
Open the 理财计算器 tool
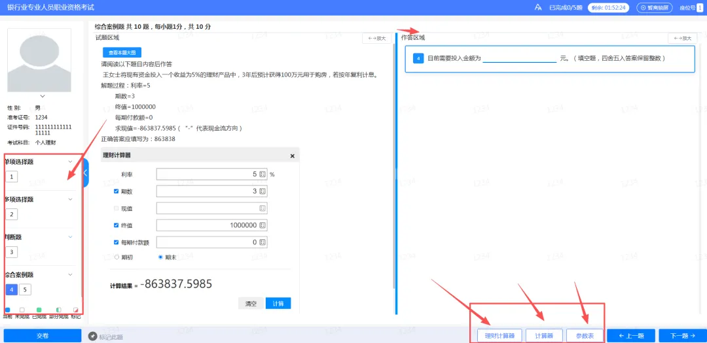pyautogui.click(x=499, y=336)
